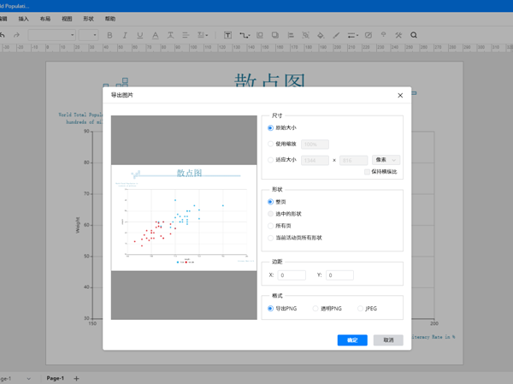Select the 使用缩放 radio option
This screenshot has width=513, height=384.
click(x=271, y=145)
